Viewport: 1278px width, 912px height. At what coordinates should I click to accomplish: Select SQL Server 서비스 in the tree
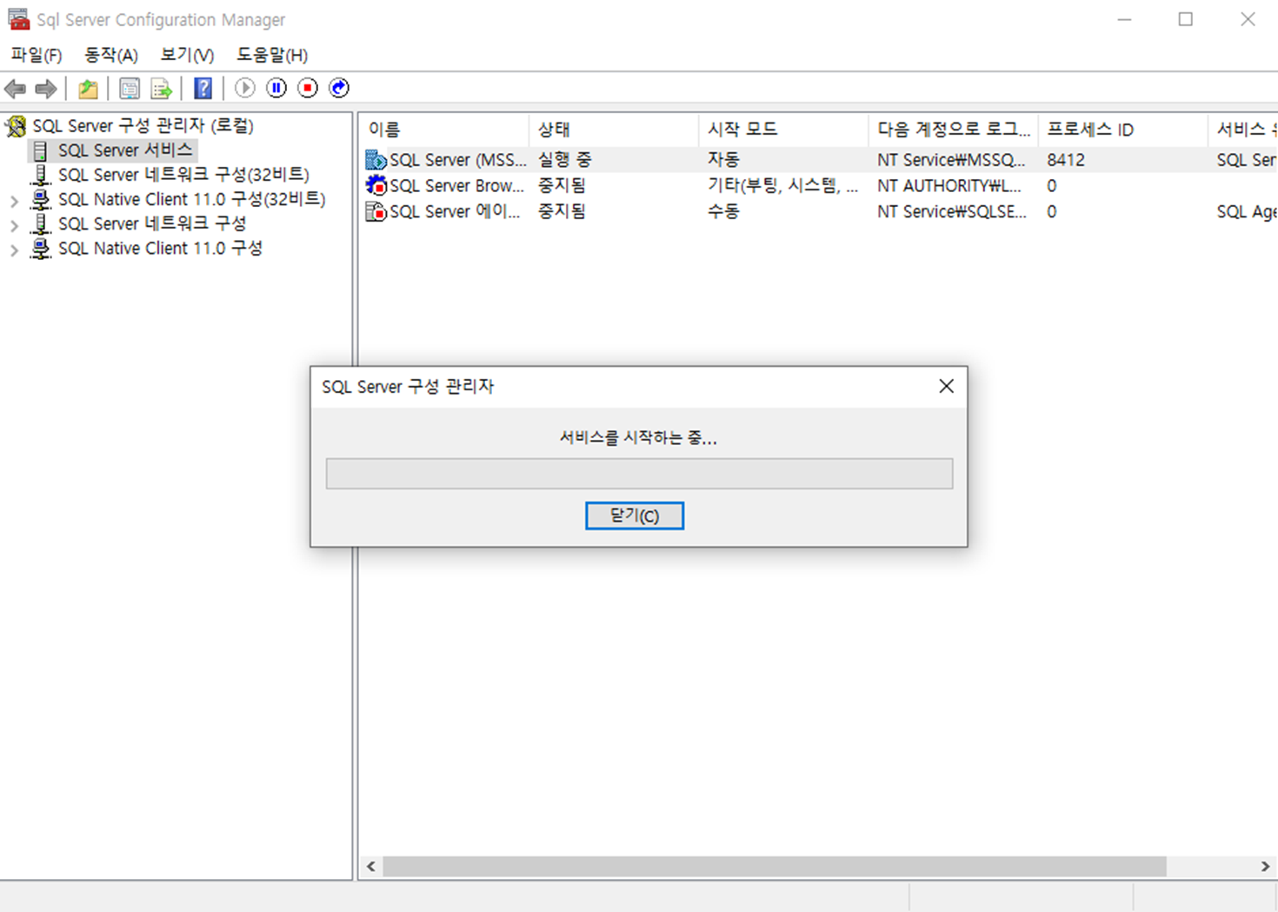point(125,150)
